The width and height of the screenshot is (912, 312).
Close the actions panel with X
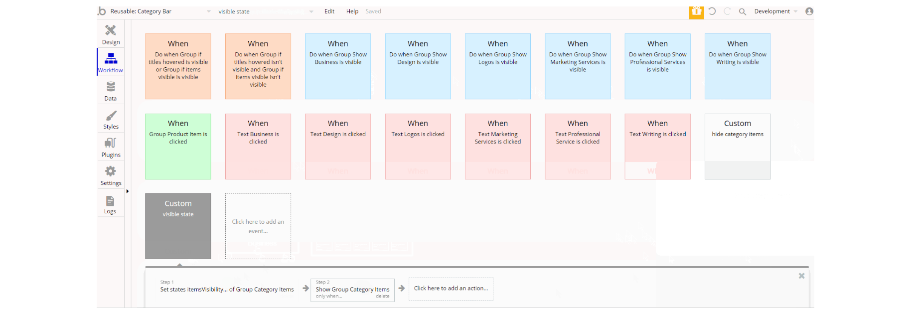click(801, 276)
